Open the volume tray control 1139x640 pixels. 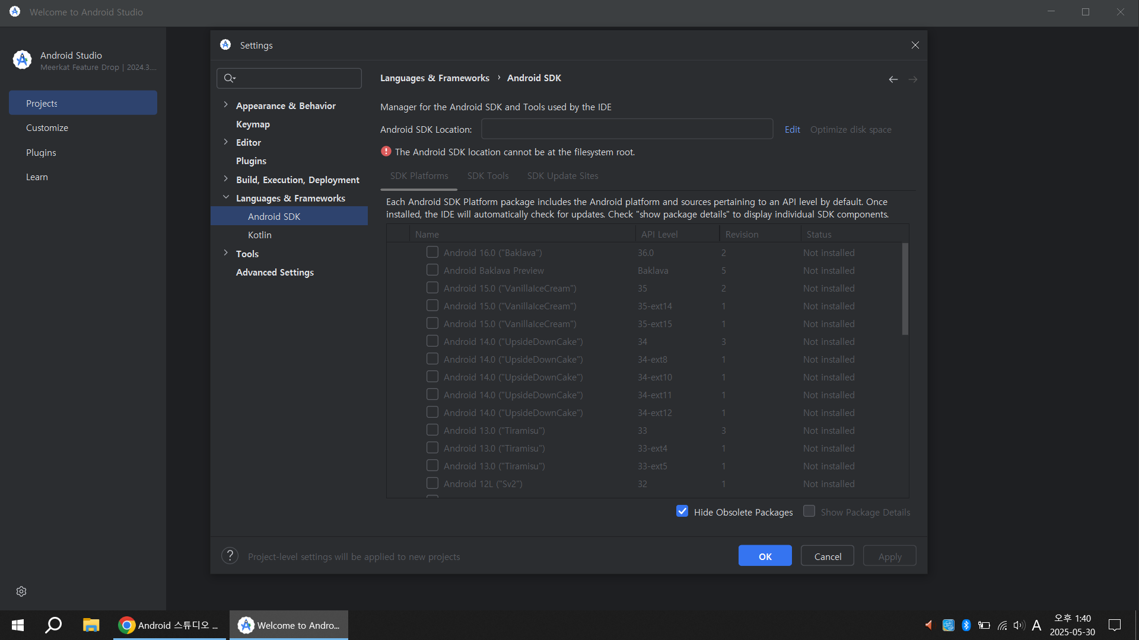1019,625
